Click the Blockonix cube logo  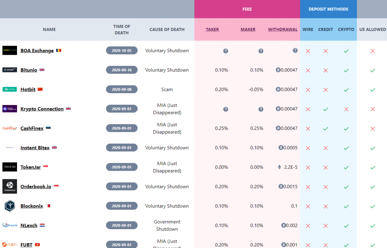tap(10, 206)
